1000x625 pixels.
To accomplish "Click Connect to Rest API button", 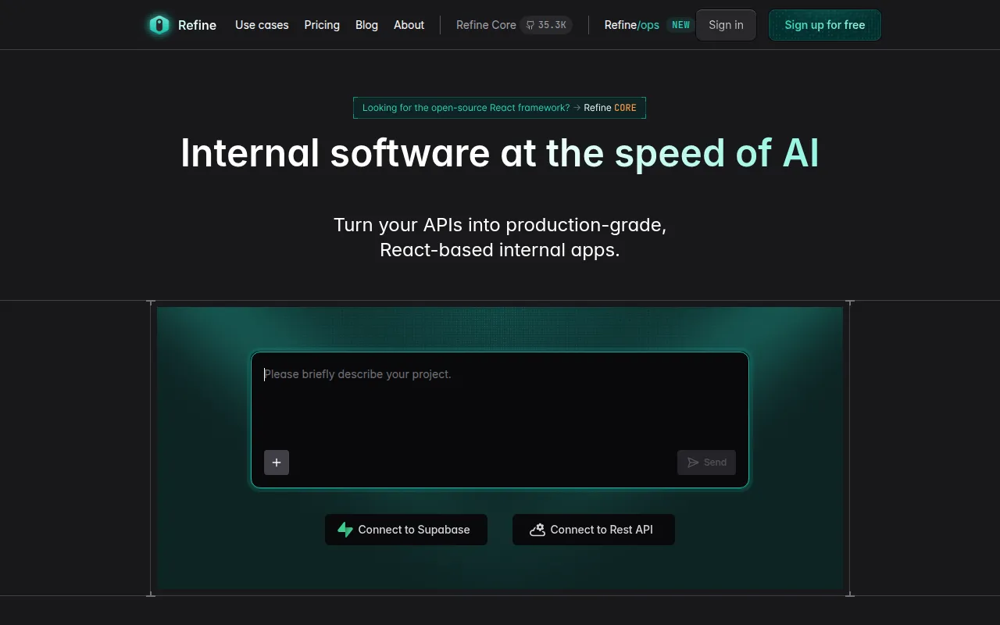I will tap(594, 530).
